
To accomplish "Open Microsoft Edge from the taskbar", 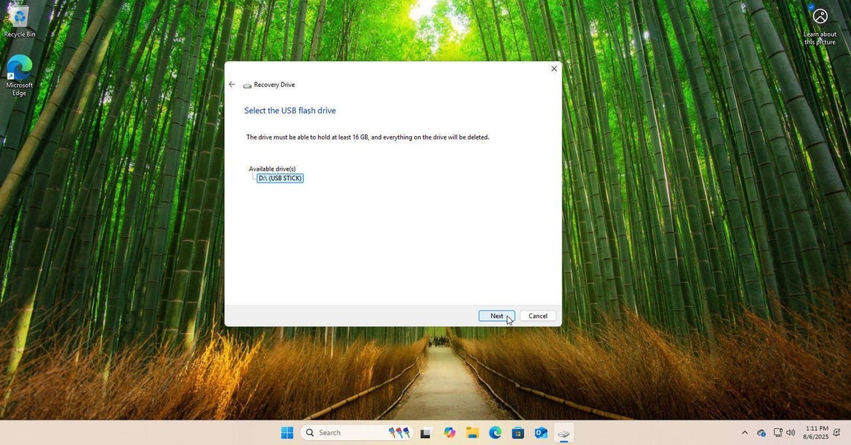I will (495, 433).
